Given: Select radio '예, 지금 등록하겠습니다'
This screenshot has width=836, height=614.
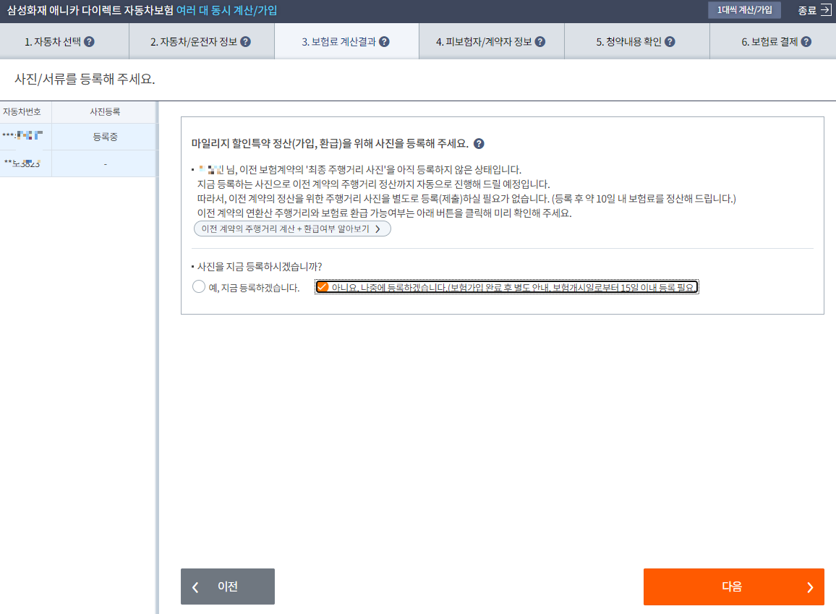Looking at the screenshot, I should 199,286.
